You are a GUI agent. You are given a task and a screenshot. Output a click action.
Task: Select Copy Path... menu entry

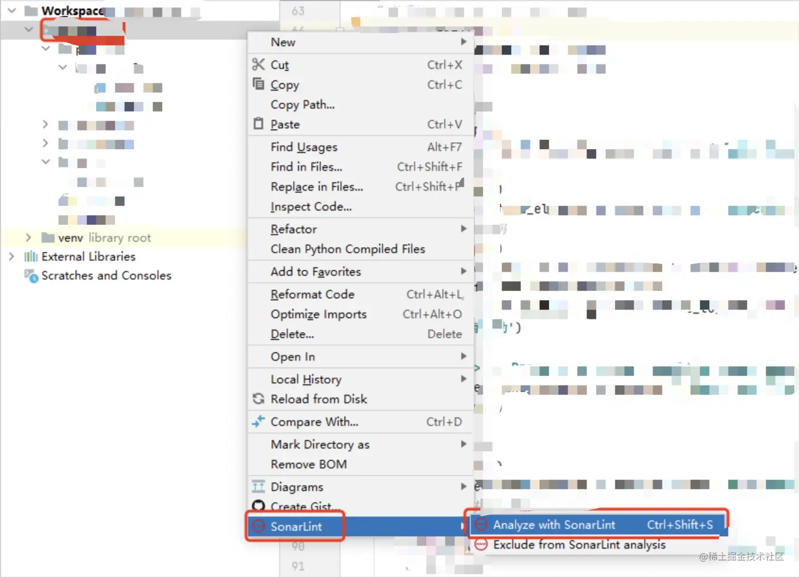point(360,104)
